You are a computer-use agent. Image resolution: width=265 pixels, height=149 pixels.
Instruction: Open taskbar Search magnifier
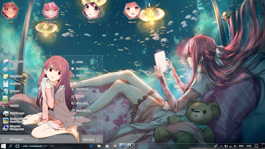pyautogui.click(x=10, y=146)
